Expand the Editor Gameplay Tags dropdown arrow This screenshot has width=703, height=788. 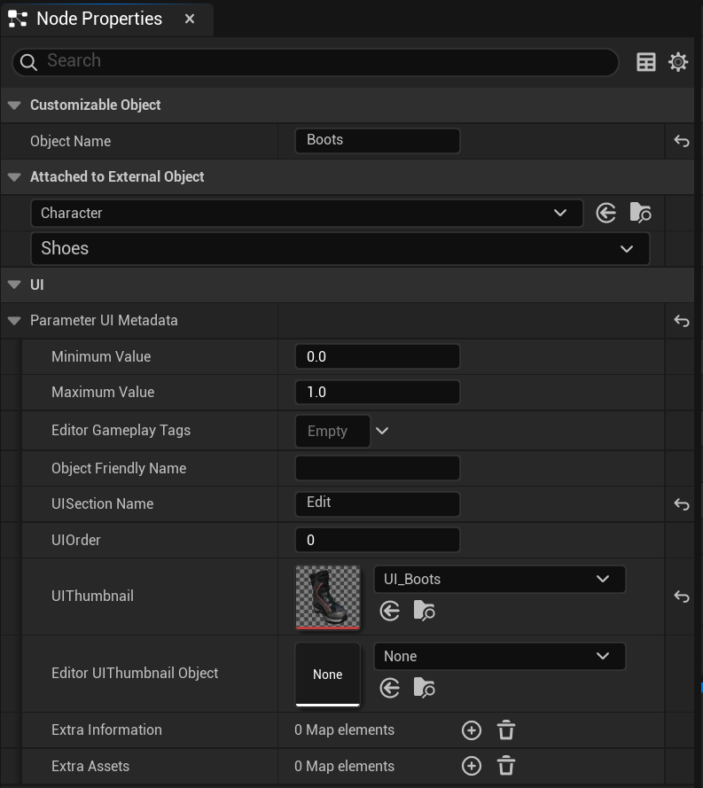[x=382, y=431]
